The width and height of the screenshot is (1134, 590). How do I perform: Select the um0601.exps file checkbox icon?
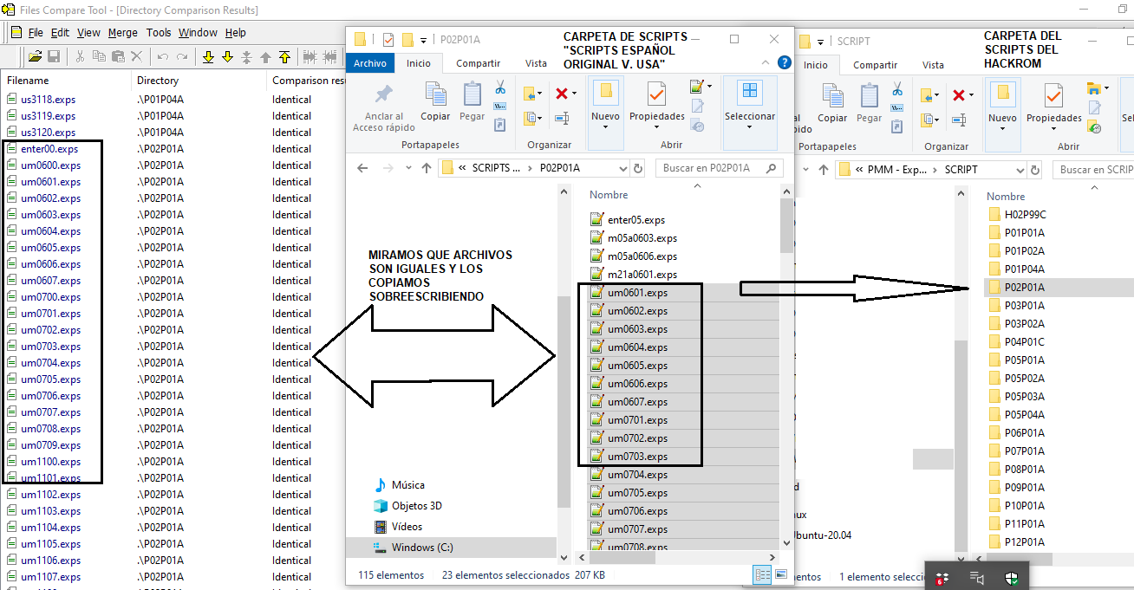click(x=596, y=292)
